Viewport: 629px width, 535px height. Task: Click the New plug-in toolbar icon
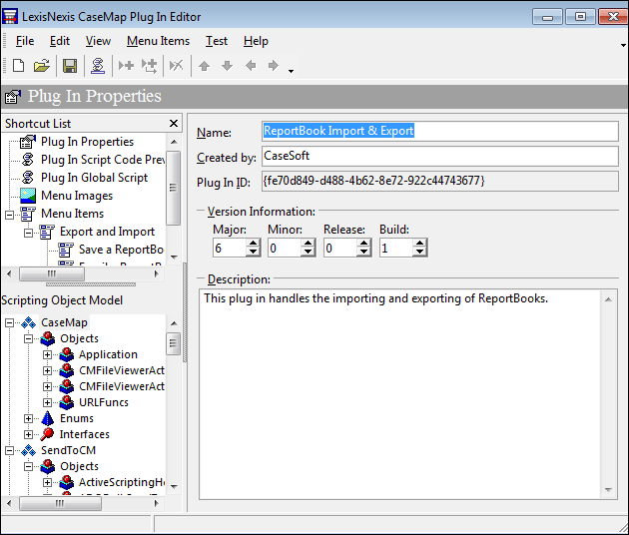(18, 66)
